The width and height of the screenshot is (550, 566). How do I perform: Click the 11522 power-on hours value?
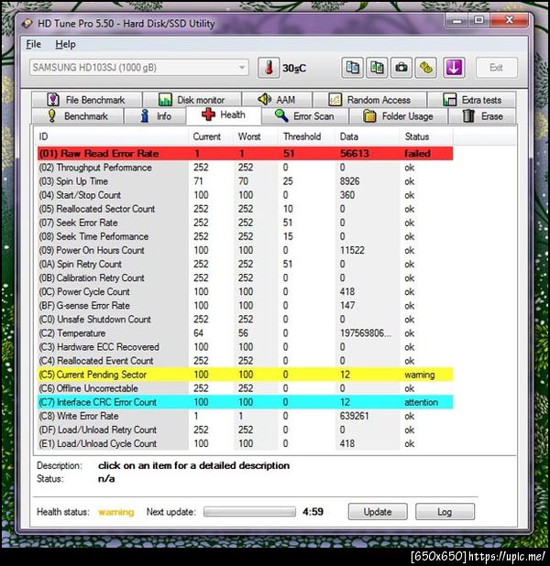[352, 250]
